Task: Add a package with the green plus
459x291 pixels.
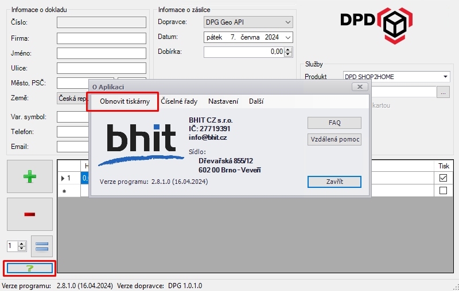Action: [x=30, y=176]
